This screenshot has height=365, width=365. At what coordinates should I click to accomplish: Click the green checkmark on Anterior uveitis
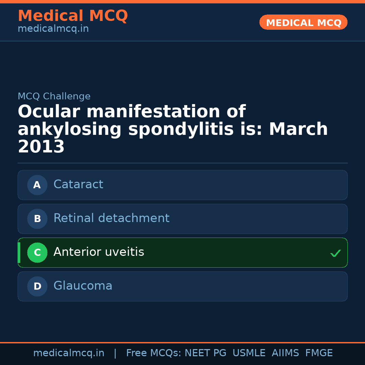coord(335,253)
